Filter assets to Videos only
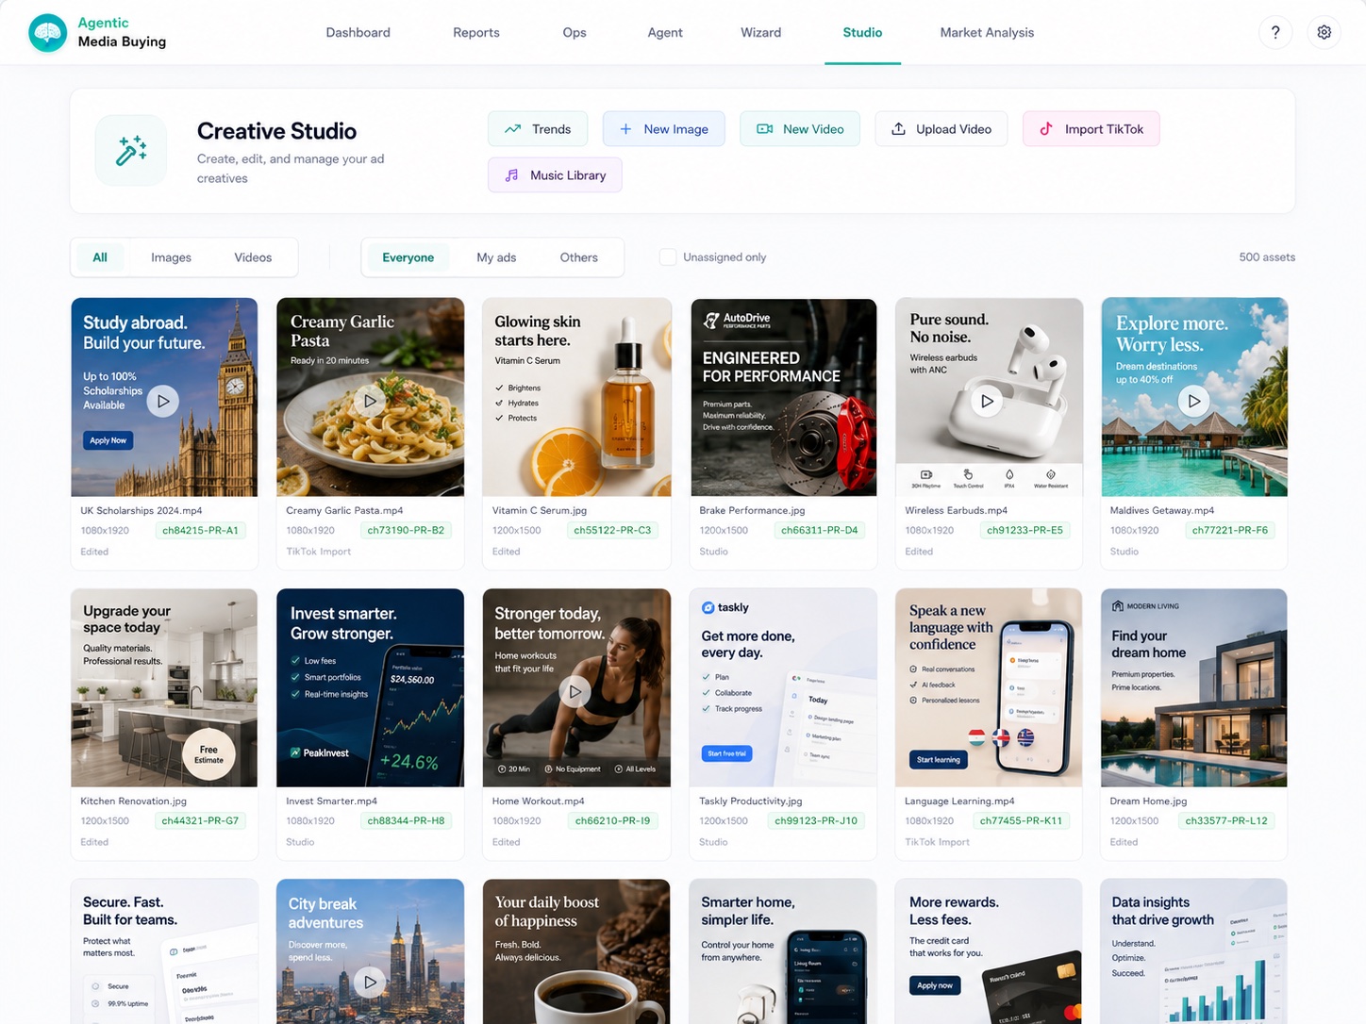Viewport: 1366px width, 1024px height. tap(253, 257)
